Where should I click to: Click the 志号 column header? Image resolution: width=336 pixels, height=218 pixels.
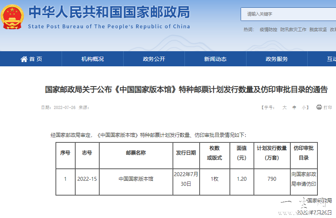click(87, 156)
